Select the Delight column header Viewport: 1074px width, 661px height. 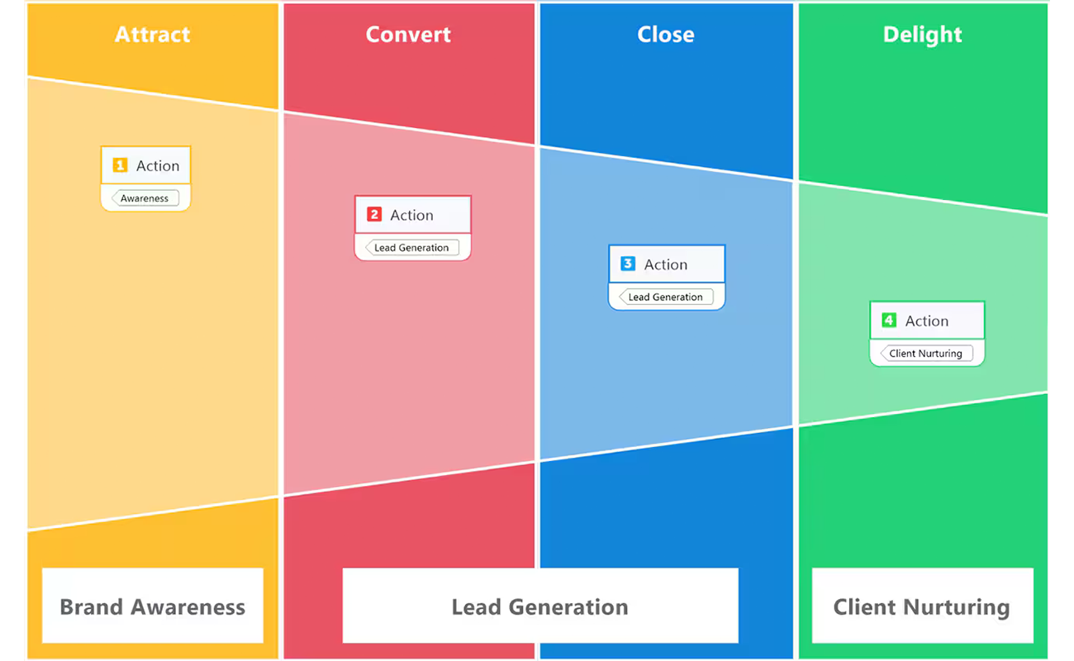point(923,35)
